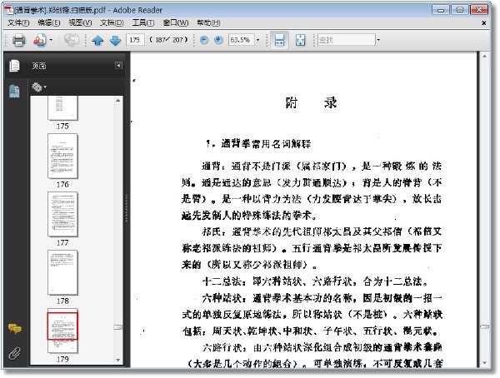Open the 文件(F) menu
The height and width of the screenshot is (378, 500).
point(18,23)
